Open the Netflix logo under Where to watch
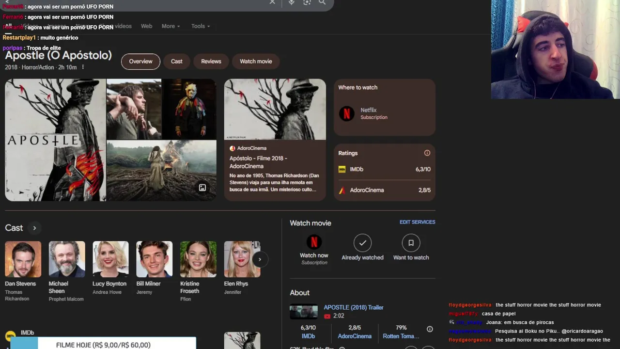 click(346, 113)
